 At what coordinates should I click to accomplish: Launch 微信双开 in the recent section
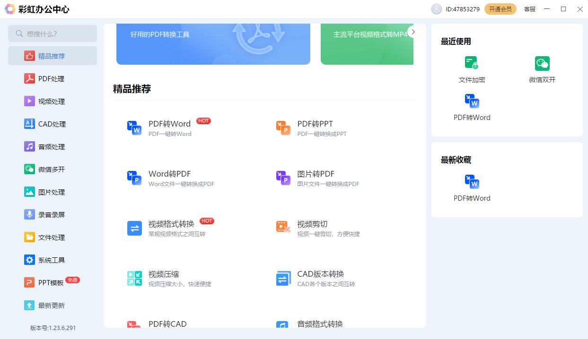pos(542,63)
